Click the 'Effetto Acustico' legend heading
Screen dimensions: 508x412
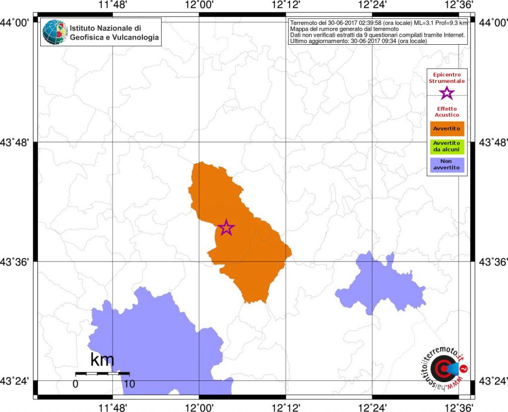click(447, 112)
